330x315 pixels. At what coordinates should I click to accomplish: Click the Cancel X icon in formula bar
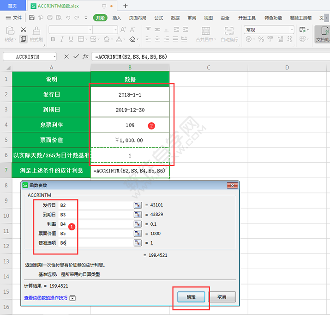[x=66, y=56]
